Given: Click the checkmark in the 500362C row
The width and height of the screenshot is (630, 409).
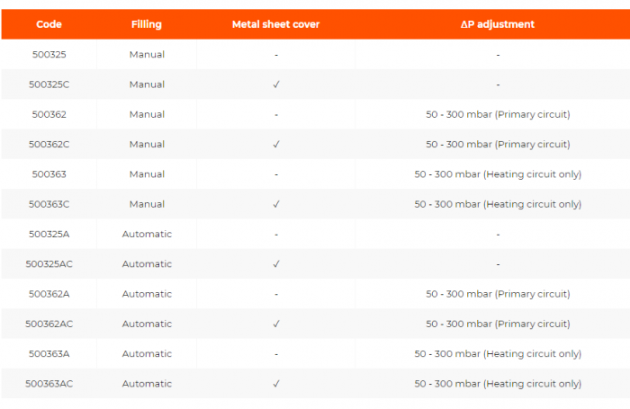Looking at the screenshot, I should (276, 144).
